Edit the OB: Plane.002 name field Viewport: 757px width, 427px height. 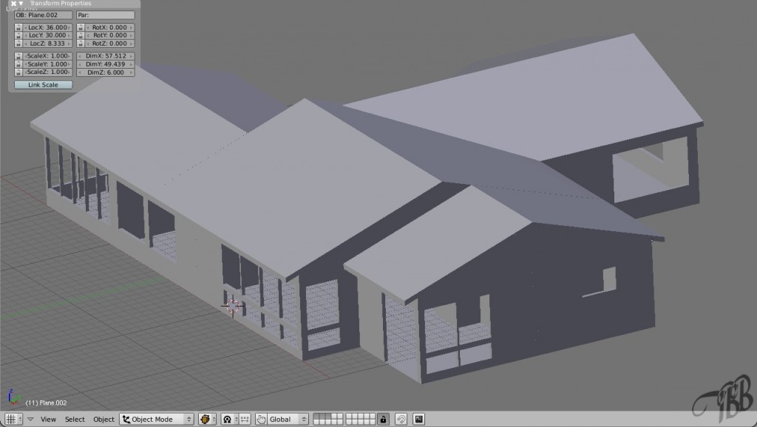click(x=44, y=15)
